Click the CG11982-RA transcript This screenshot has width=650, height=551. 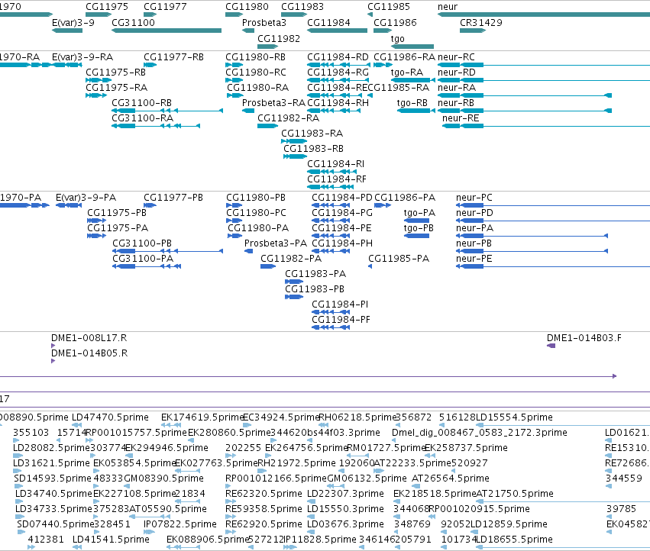(267, 126)
